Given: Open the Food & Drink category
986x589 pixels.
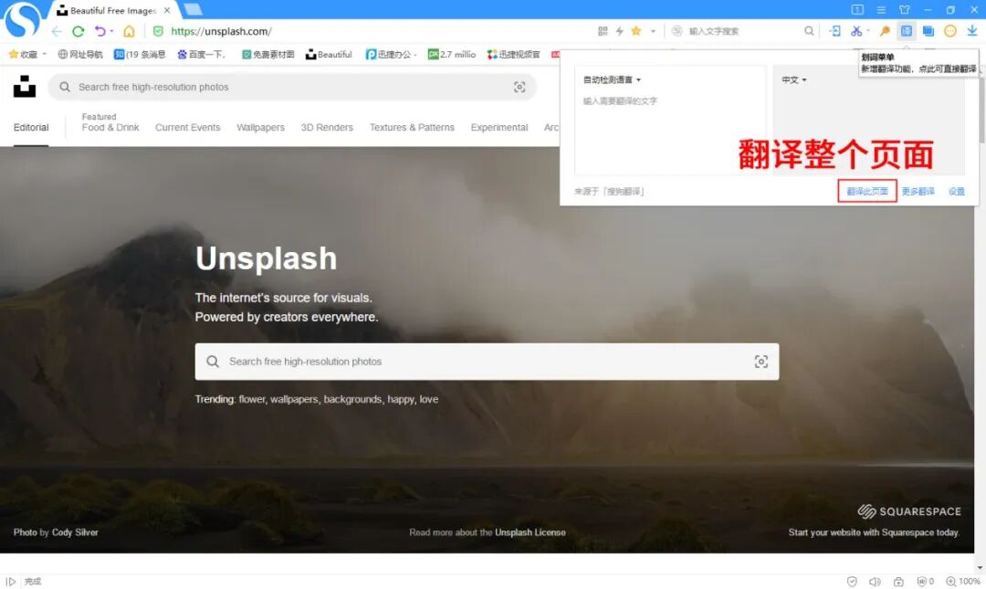Looking at the screenshot, I should click(110, 127).
